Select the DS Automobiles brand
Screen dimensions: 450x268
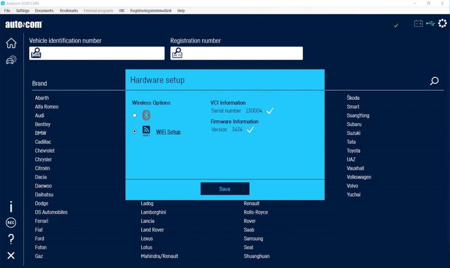[x=51, y=212]
